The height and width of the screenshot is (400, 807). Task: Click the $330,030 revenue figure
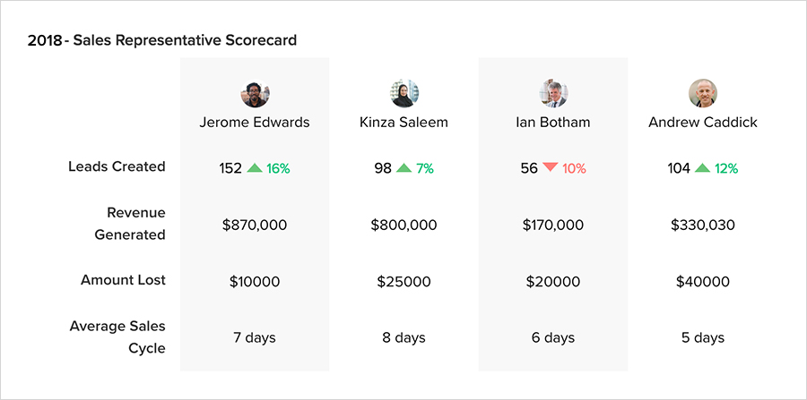click(702, 225)
